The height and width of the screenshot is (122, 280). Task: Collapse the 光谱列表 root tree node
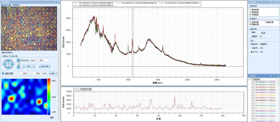[249, 79]
